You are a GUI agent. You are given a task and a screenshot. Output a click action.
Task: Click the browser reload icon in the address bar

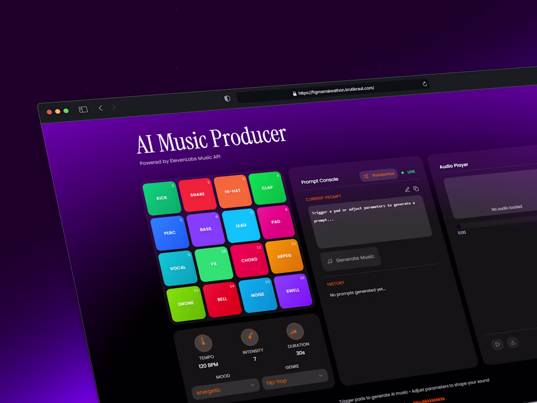425,84
